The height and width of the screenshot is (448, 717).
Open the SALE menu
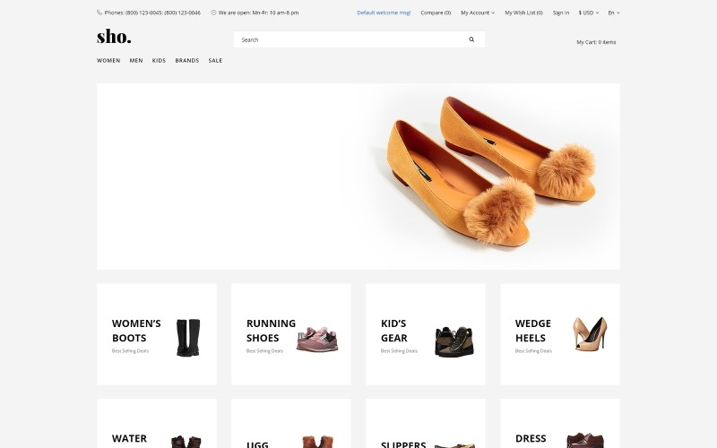(215, 60)
